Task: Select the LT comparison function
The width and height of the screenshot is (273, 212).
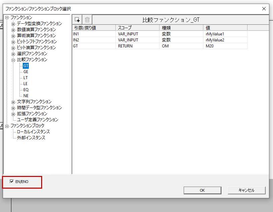Action: click(26, 78)
